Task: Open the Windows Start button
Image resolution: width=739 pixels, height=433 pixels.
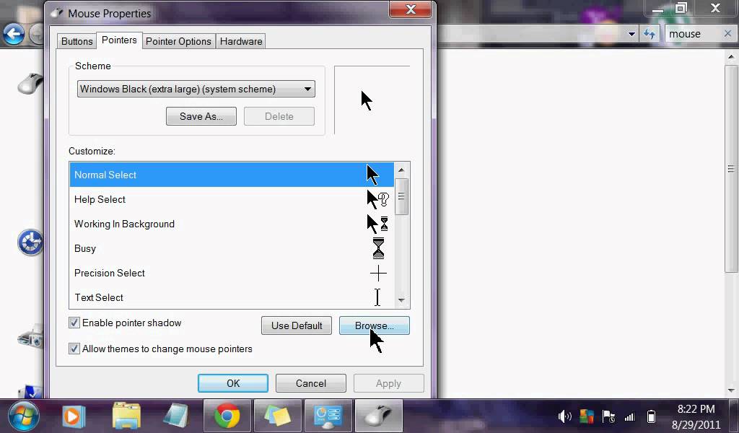Action: coord(22,417)
